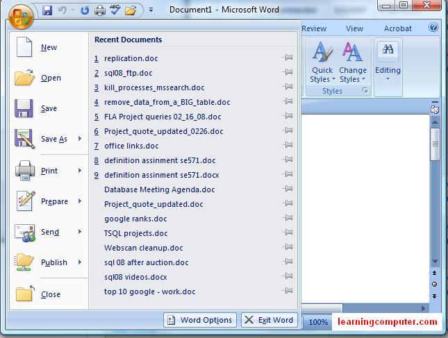448x338 pixels.
Task: Open the Editing group dropdown arrow
Action: 388,79
